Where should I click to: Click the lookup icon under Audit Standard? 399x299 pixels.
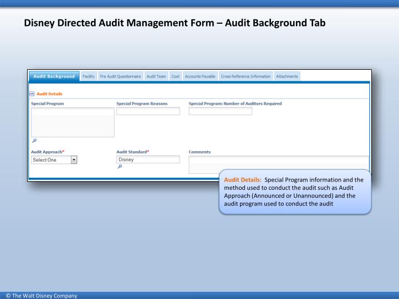click(120, 167)
